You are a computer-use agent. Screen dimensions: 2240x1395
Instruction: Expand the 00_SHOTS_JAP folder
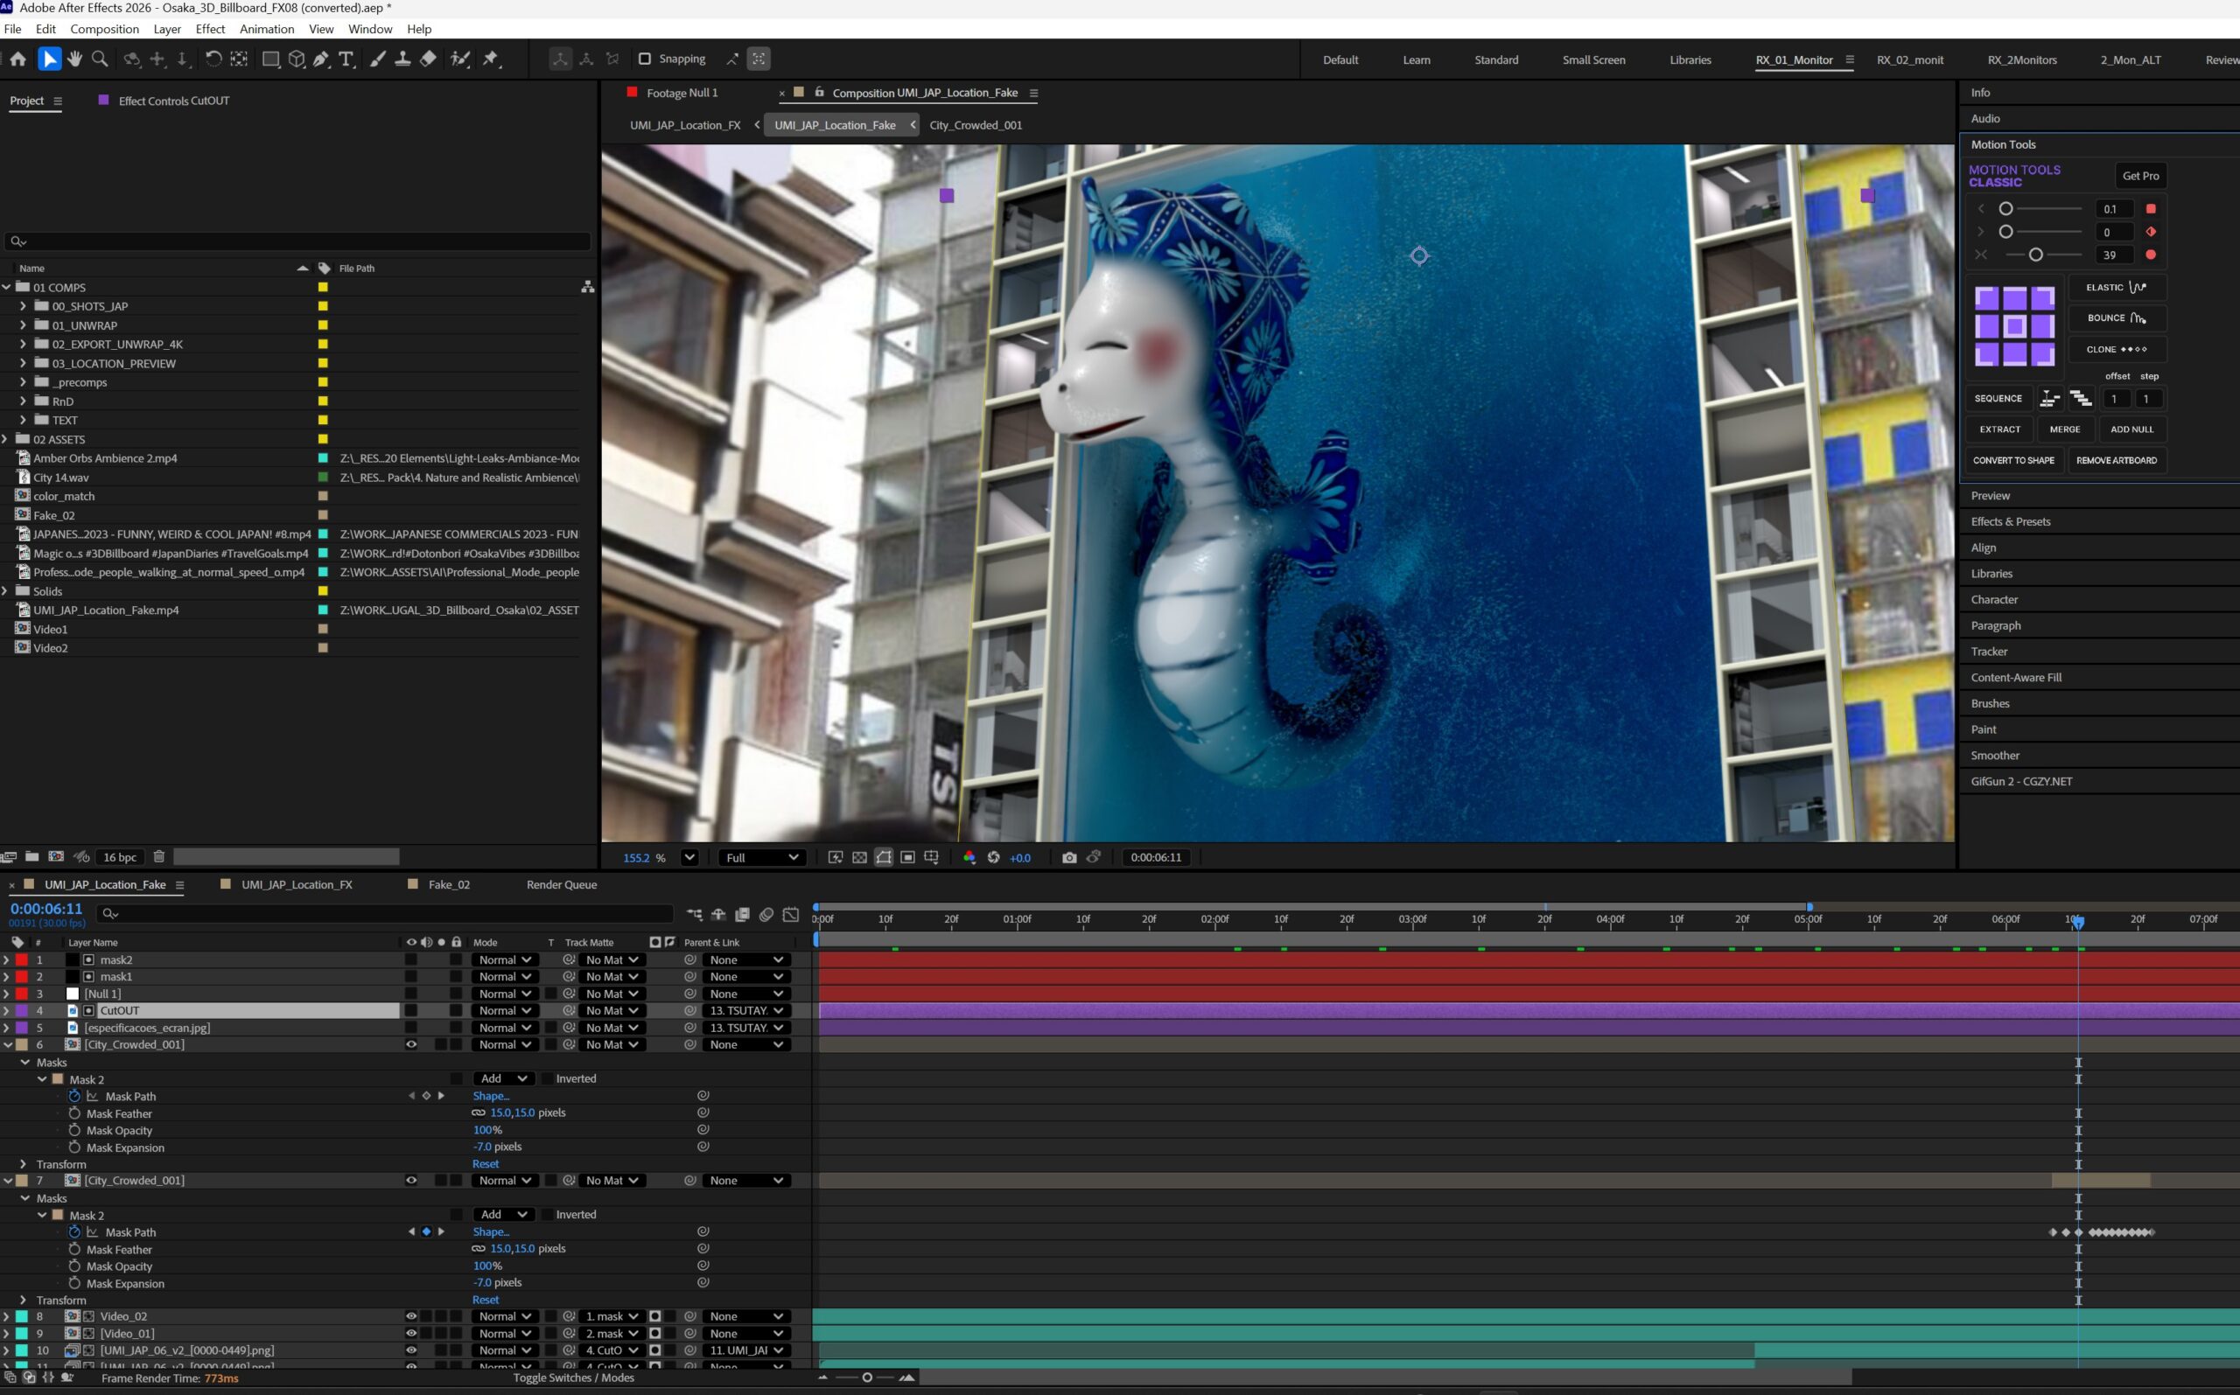tap(23, 305)
